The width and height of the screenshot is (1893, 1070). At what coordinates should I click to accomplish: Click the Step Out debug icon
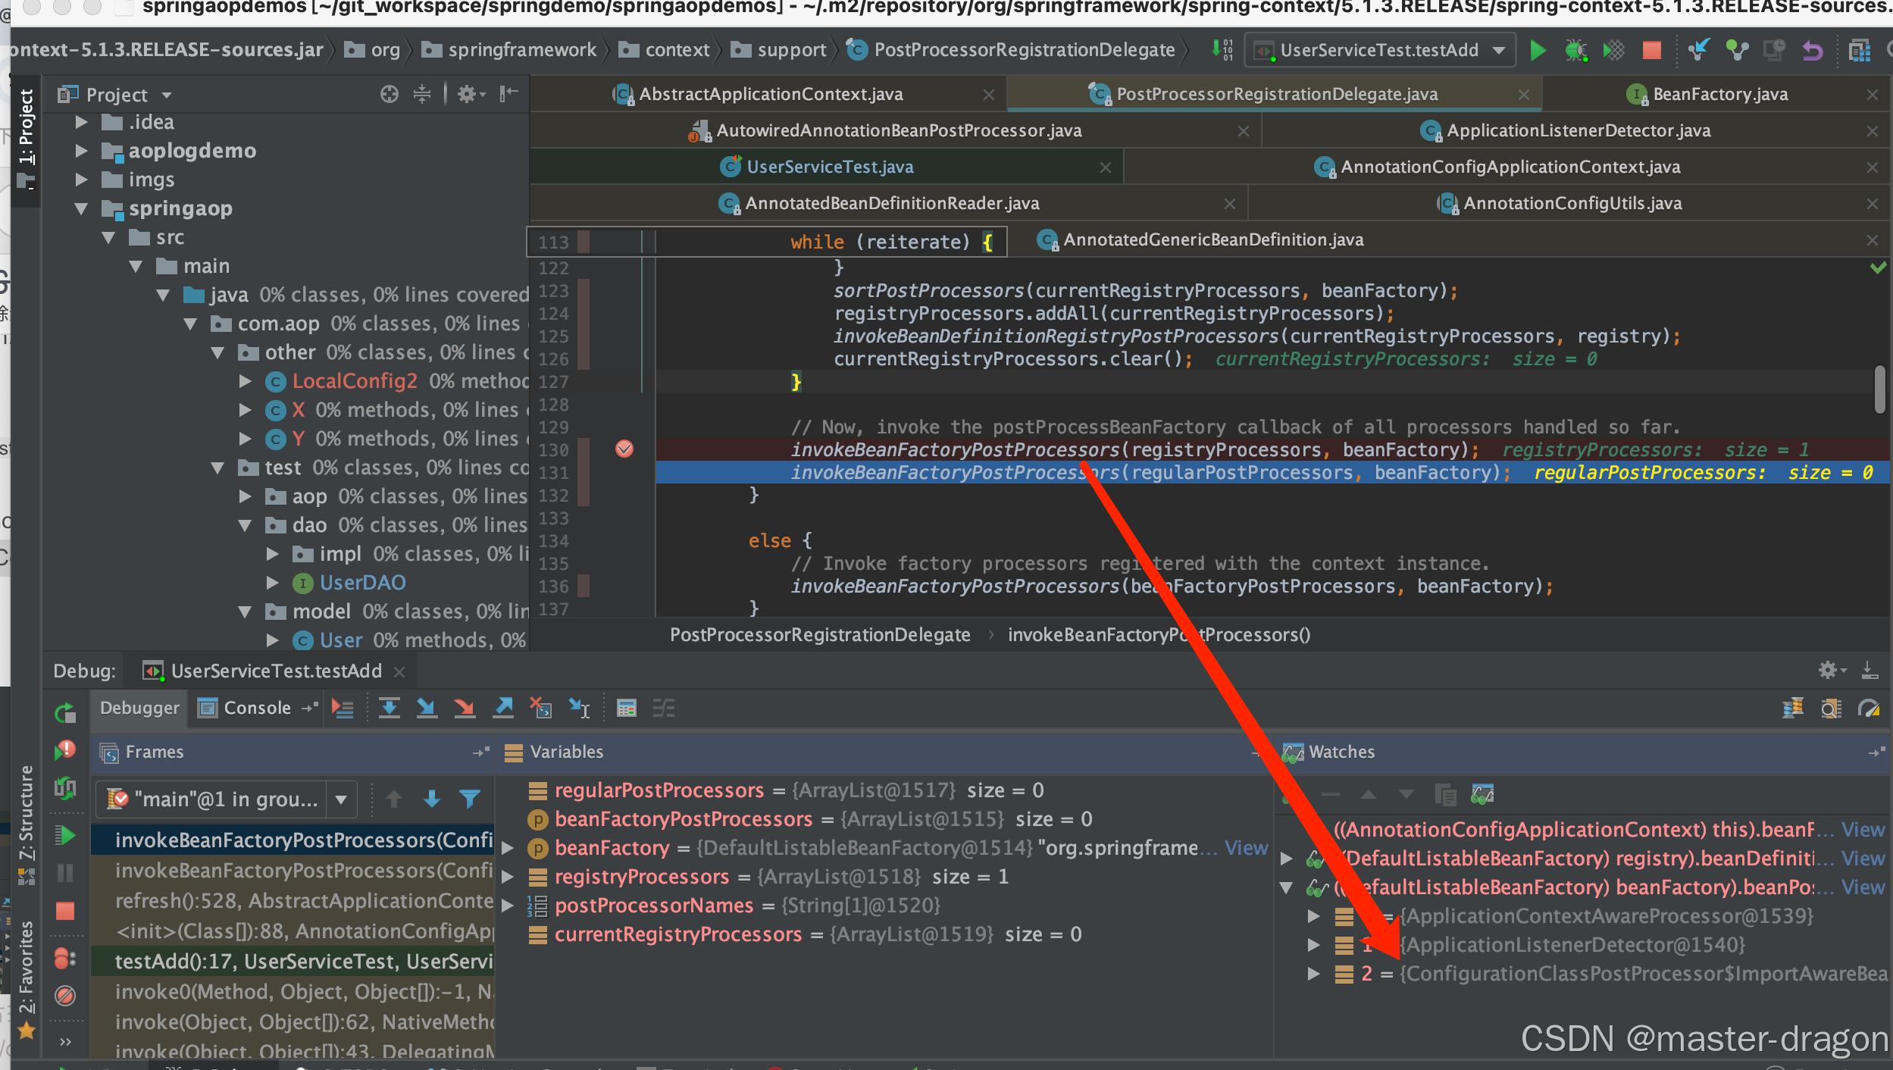pyautogui.click(x=503, y=709)
